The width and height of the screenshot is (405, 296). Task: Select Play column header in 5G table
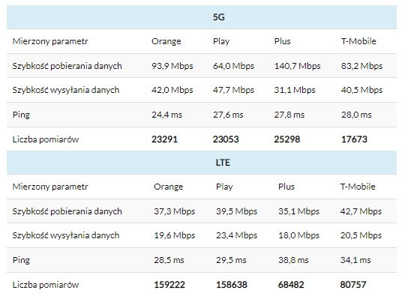click(x=221, y=41)
